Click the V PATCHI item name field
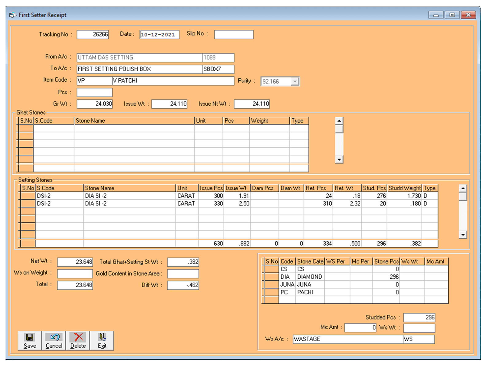 tap(173, 81)
